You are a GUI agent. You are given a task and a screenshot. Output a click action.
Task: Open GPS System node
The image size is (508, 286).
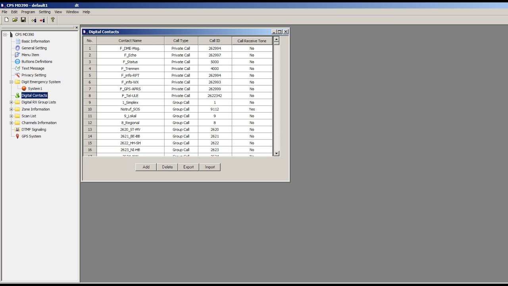[31, 136]
